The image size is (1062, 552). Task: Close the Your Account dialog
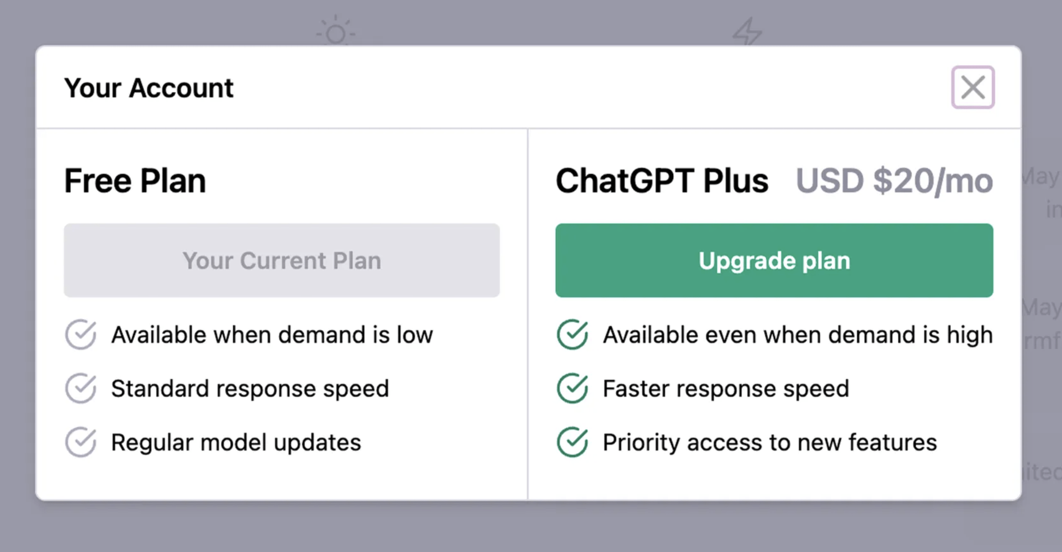[x=972, y=88]
